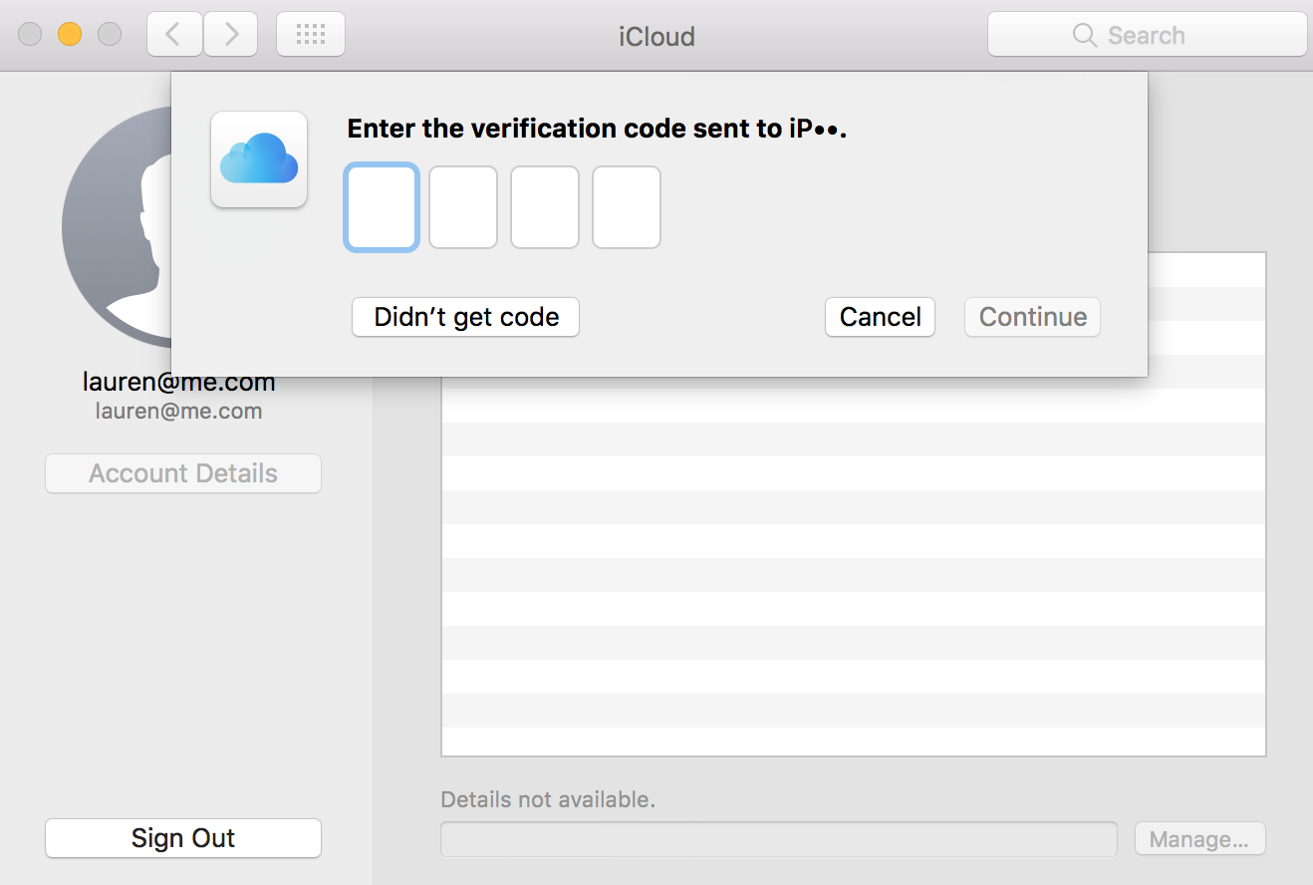This screenshot has height=885, width=1313.
Task: Select the second verification code box
Action: 463,207
